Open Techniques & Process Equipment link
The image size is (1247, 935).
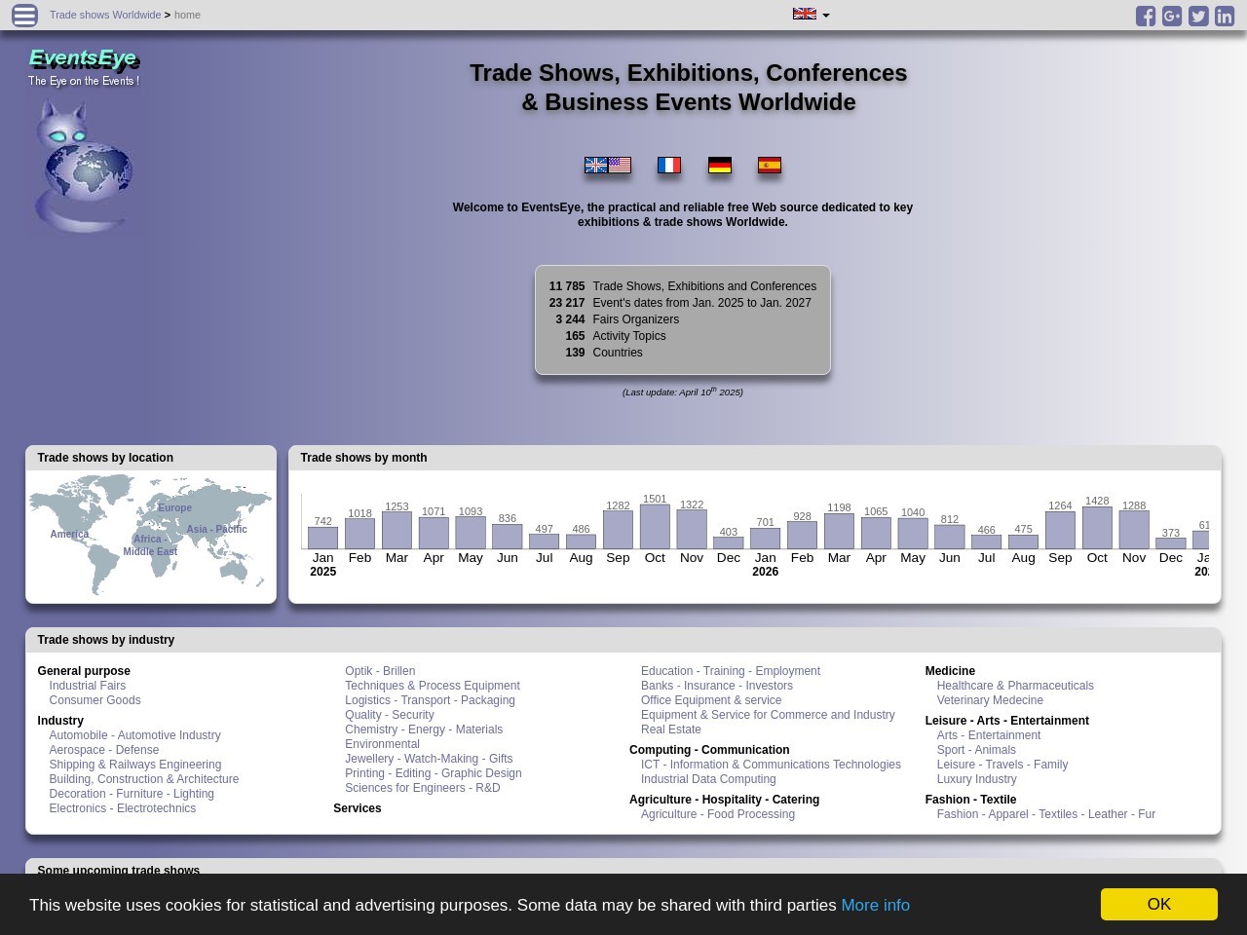point(433,686)
